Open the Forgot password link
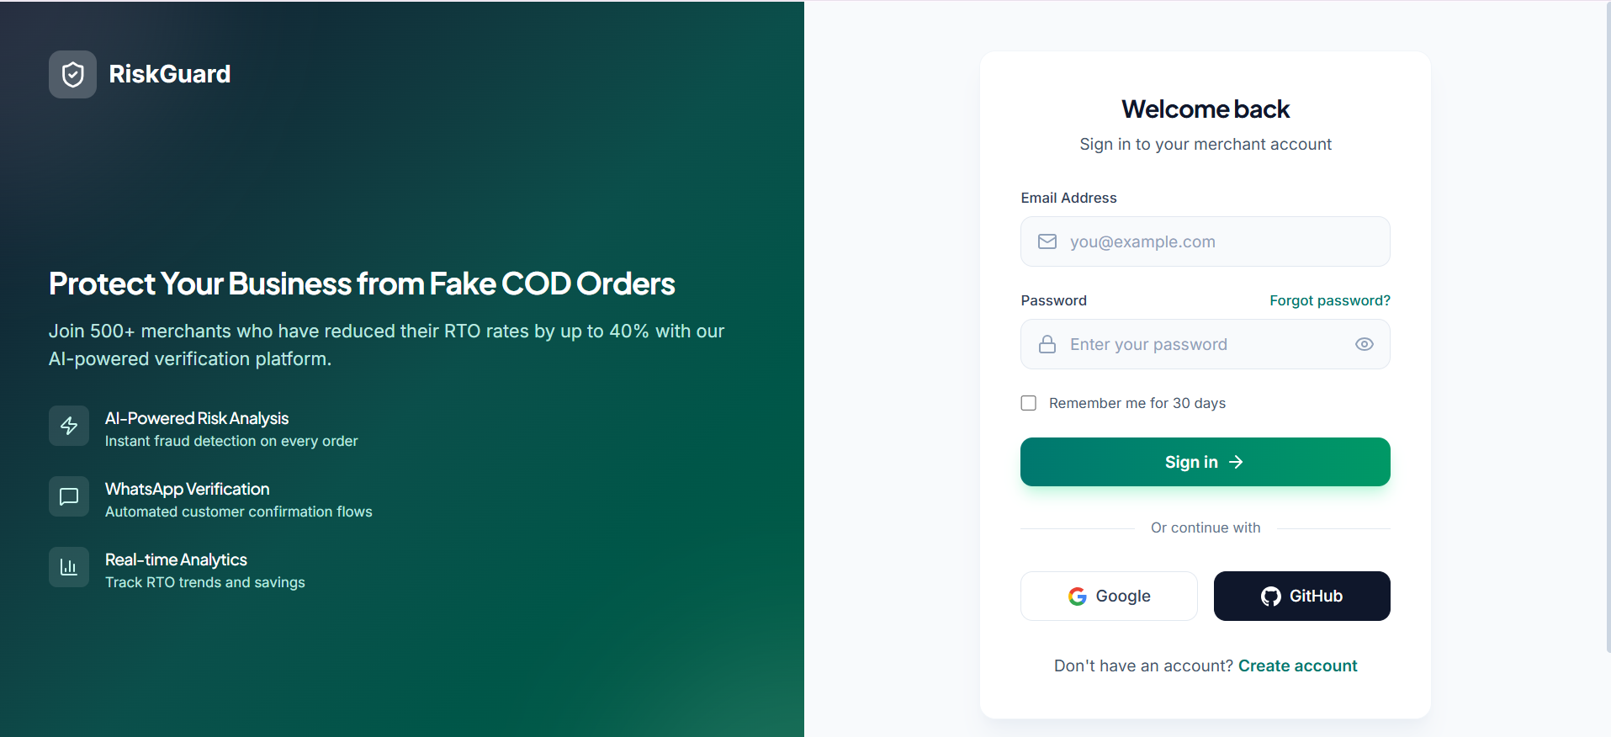 click(x=1329, y=300)
